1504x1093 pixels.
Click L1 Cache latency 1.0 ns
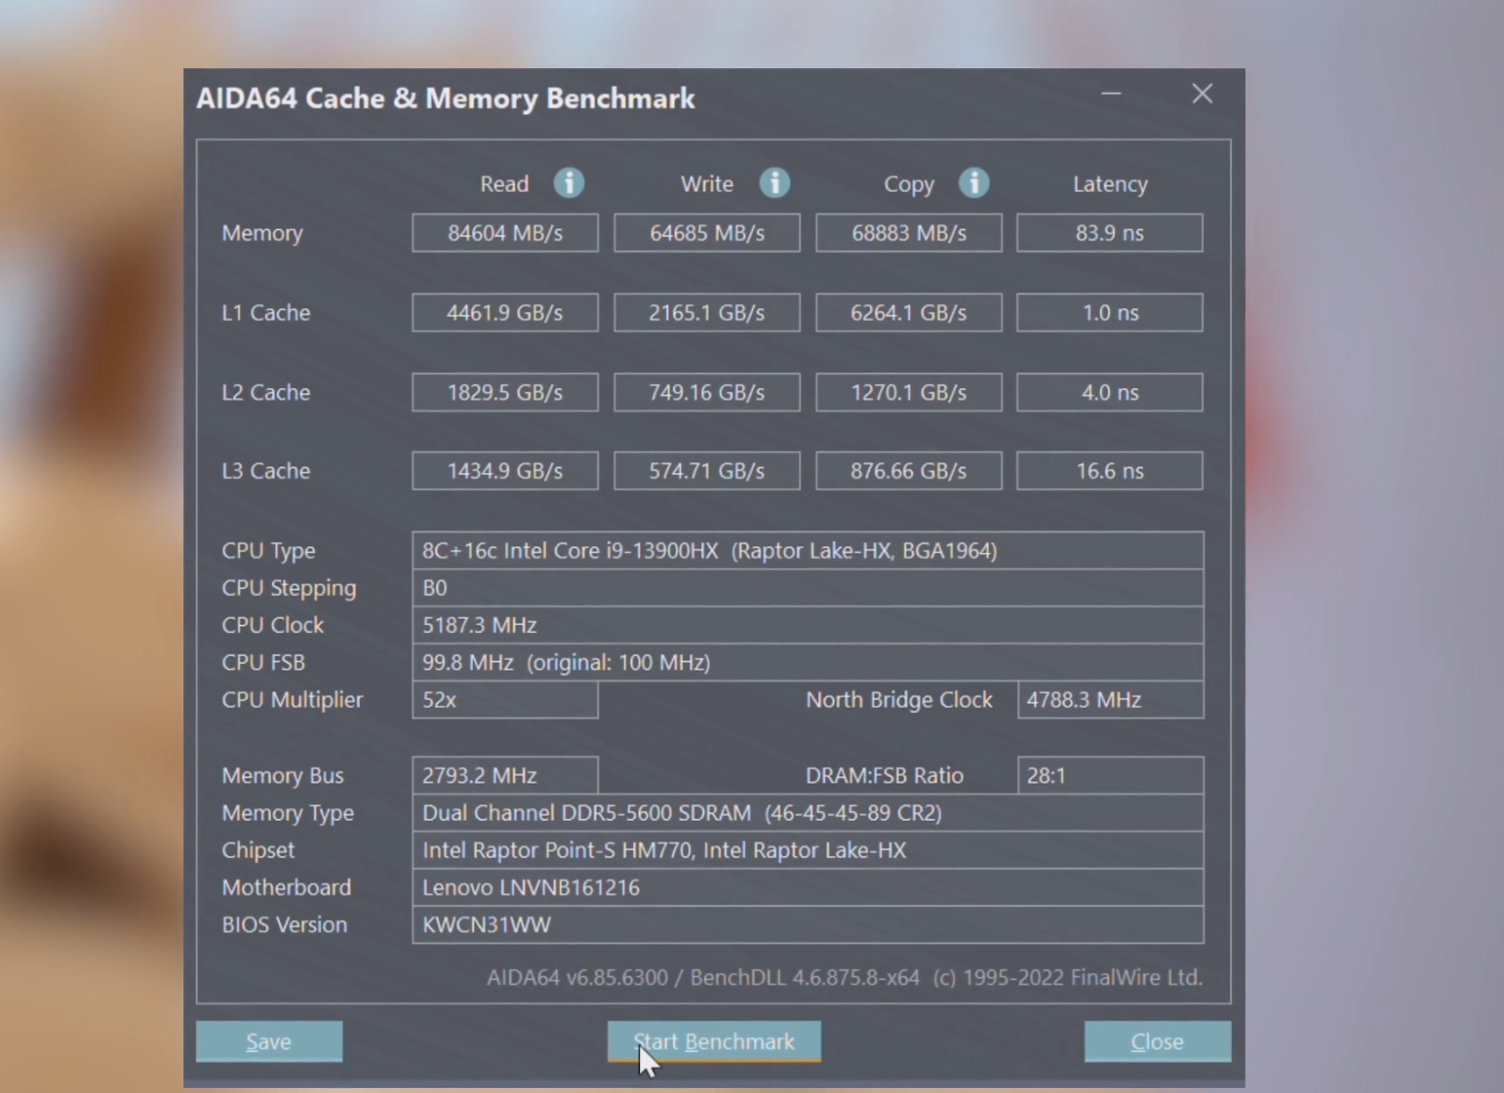pos(1110,313)
